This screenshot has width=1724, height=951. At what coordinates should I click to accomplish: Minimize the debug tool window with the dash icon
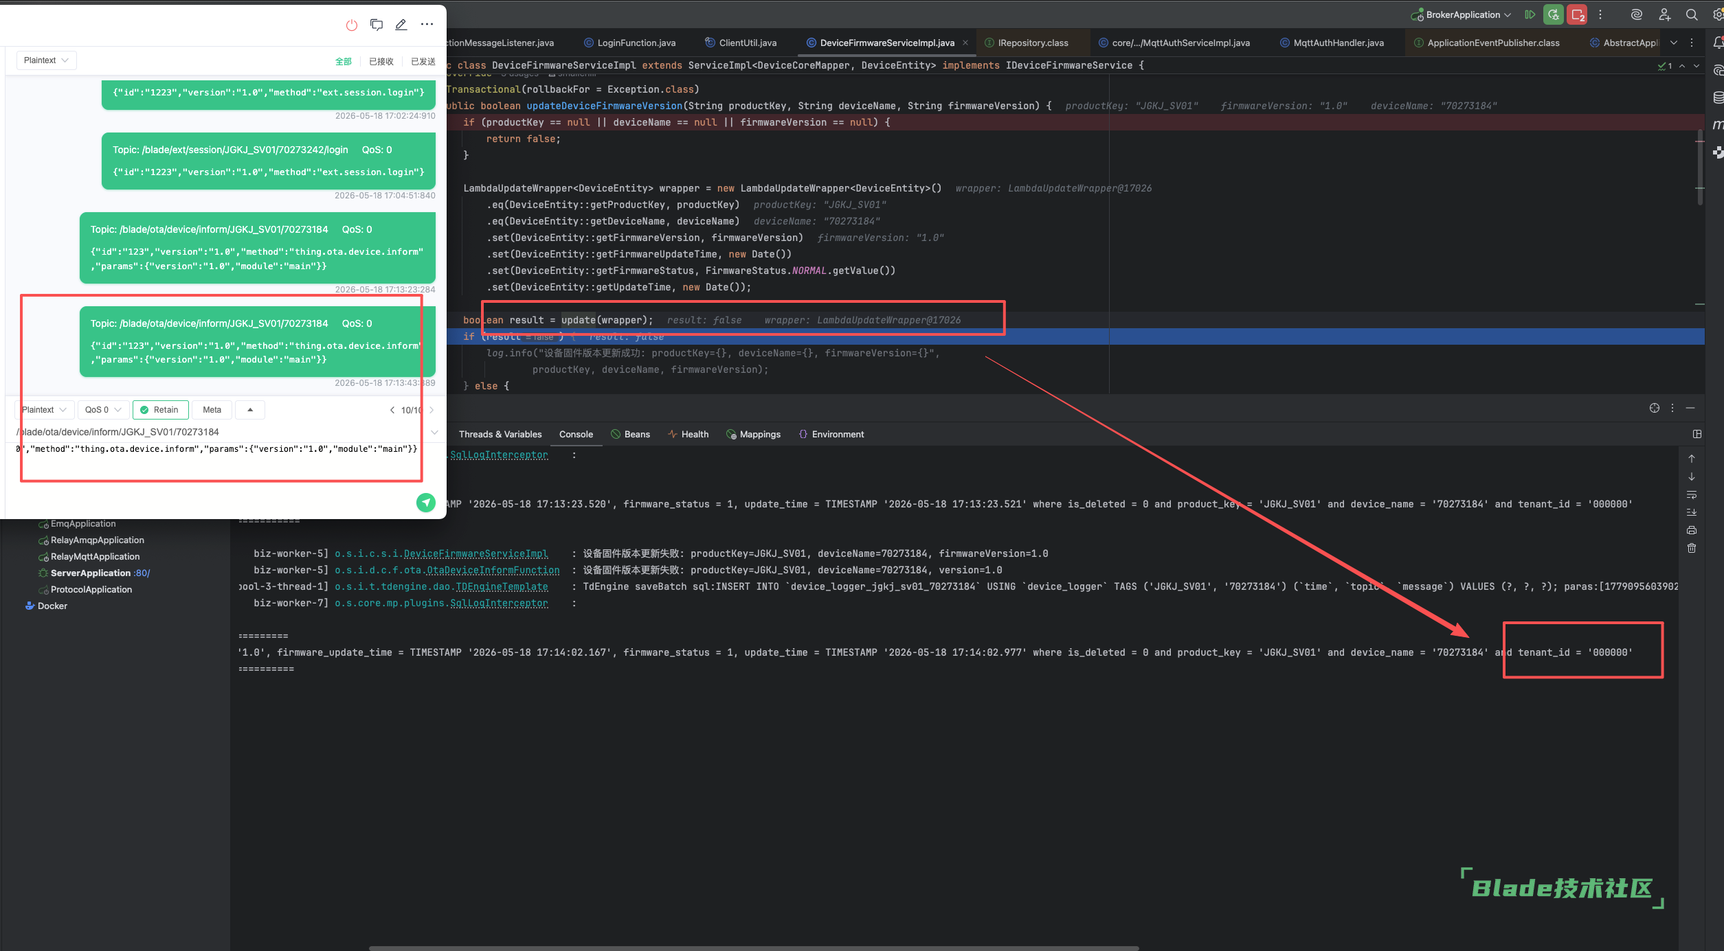click(1690, 408)
